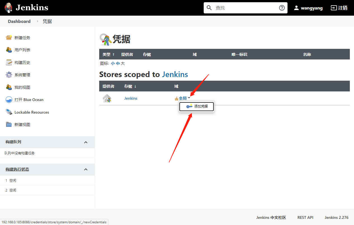Viewport: 354px width, 225px height.
Task: Open Lockable Resources sidebar link
Action: point(32,112)
